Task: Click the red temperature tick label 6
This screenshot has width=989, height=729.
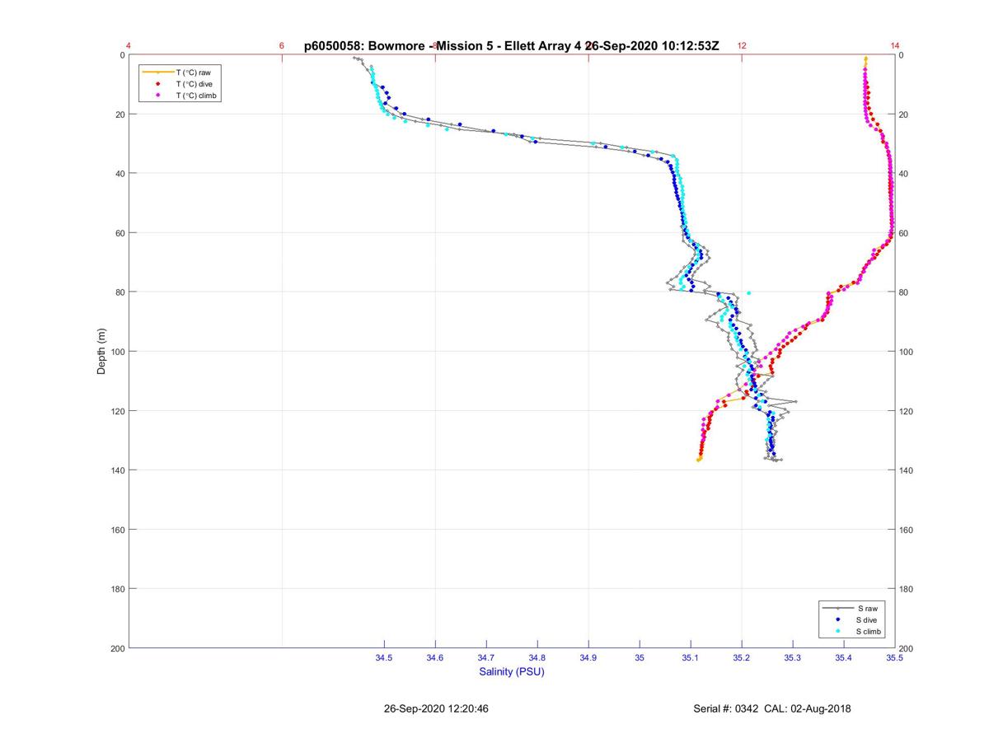Action: pyautogui.click(x=282, y=46)
